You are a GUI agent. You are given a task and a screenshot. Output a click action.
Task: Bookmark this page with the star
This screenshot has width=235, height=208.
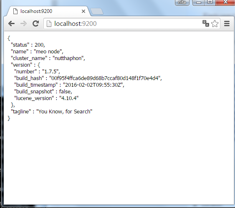pos(215,24)
